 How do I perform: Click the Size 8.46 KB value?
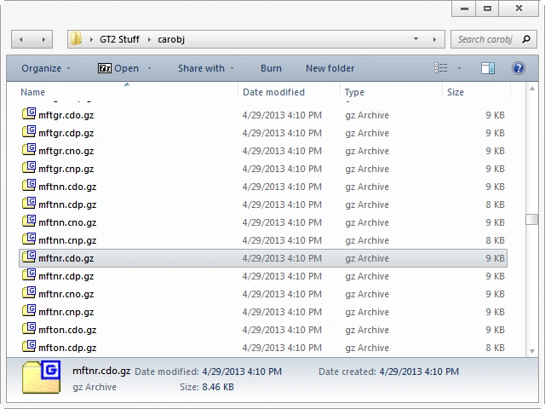point(218,387)
